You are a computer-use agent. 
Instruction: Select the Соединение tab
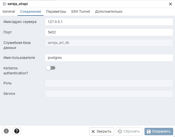pyautogui.click(x=31, y=11)
